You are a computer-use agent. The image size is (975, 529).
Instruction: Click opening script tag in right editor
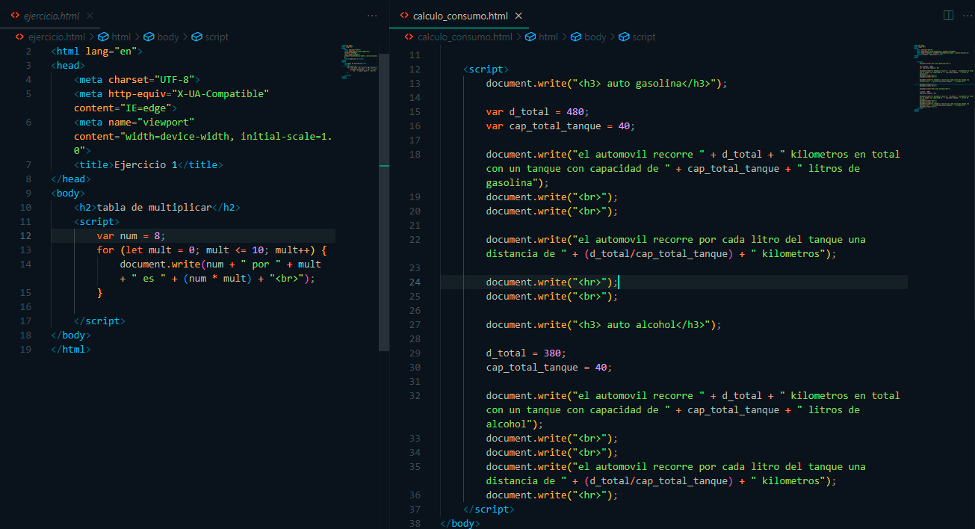[486, 69]
